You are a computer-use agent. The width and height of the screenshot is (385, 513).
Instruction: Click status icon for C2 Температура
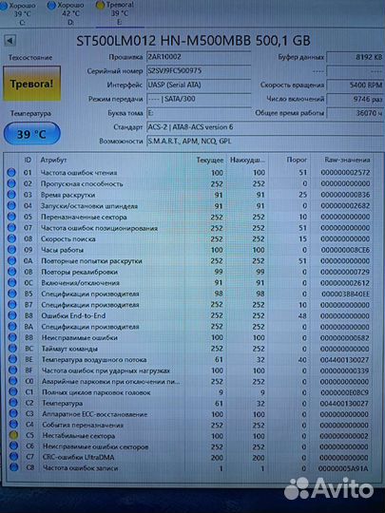coord(13,404)
